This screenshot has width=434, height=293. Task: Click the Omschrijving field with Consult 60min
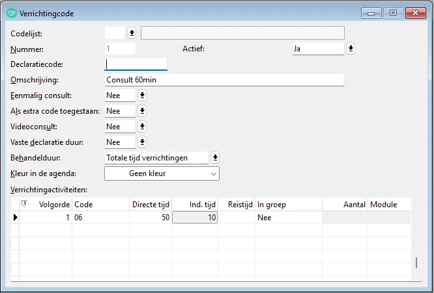tap(224, 80)
